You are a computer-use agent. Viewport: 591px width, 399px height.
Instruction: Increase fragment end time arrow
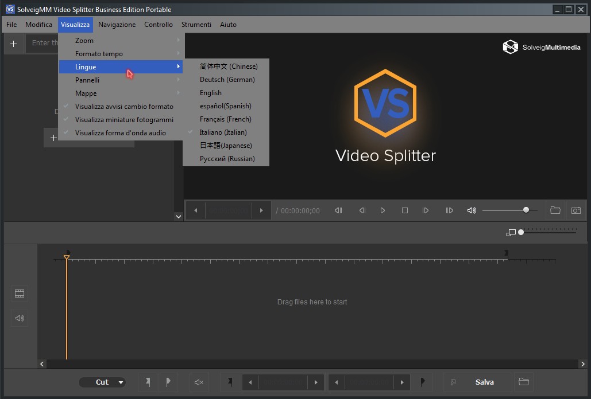pos(402,382)
